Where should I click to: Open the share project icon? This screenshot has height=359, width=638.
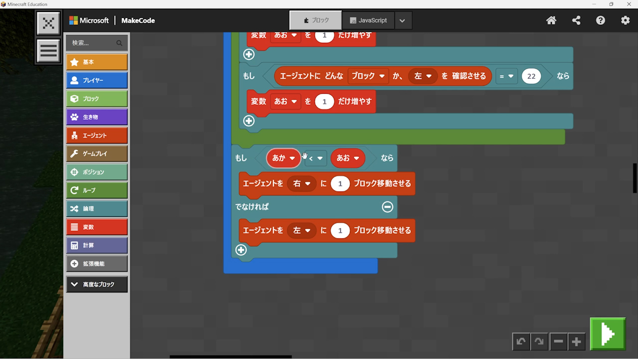(x=576, y=20)
